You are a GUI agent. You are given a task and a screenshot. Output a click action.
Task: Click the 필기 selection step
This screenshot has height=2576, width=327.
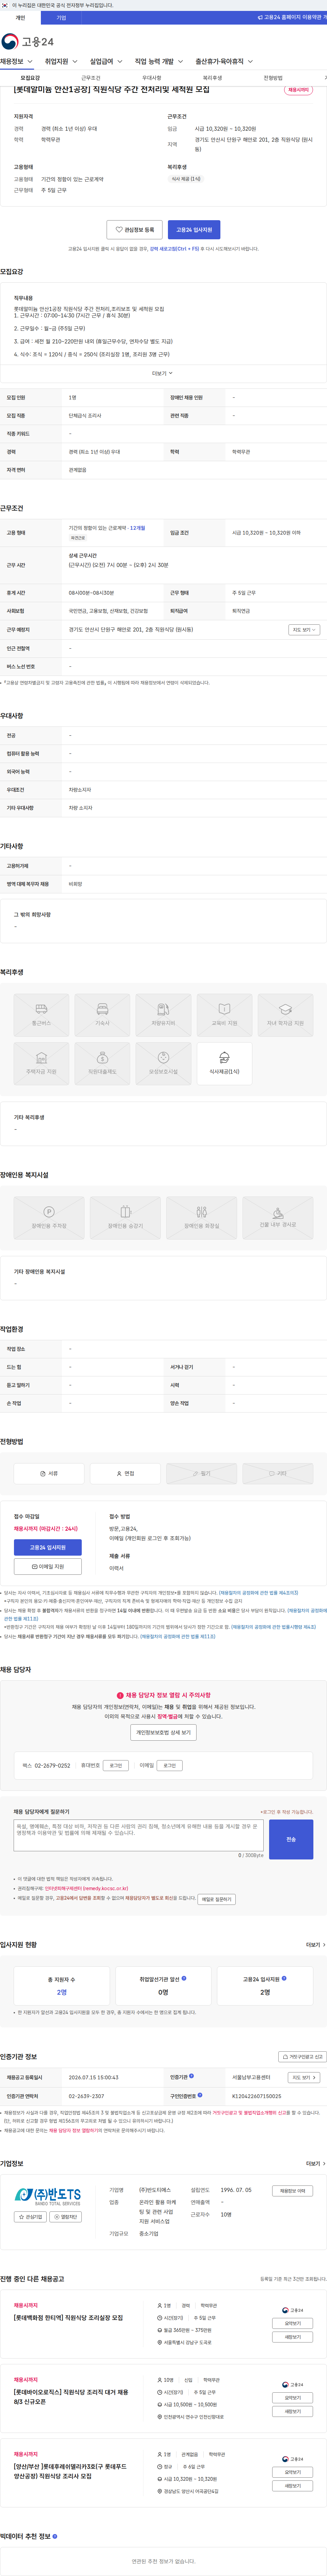pyautogui.click(x=201, y=1473)
